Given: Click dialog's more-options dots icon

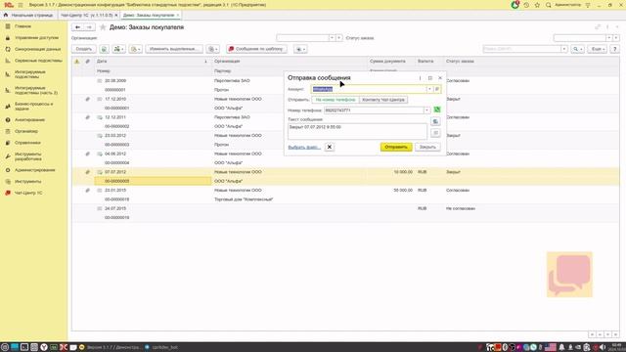Looking at the screenshot, I should point(420,78).
